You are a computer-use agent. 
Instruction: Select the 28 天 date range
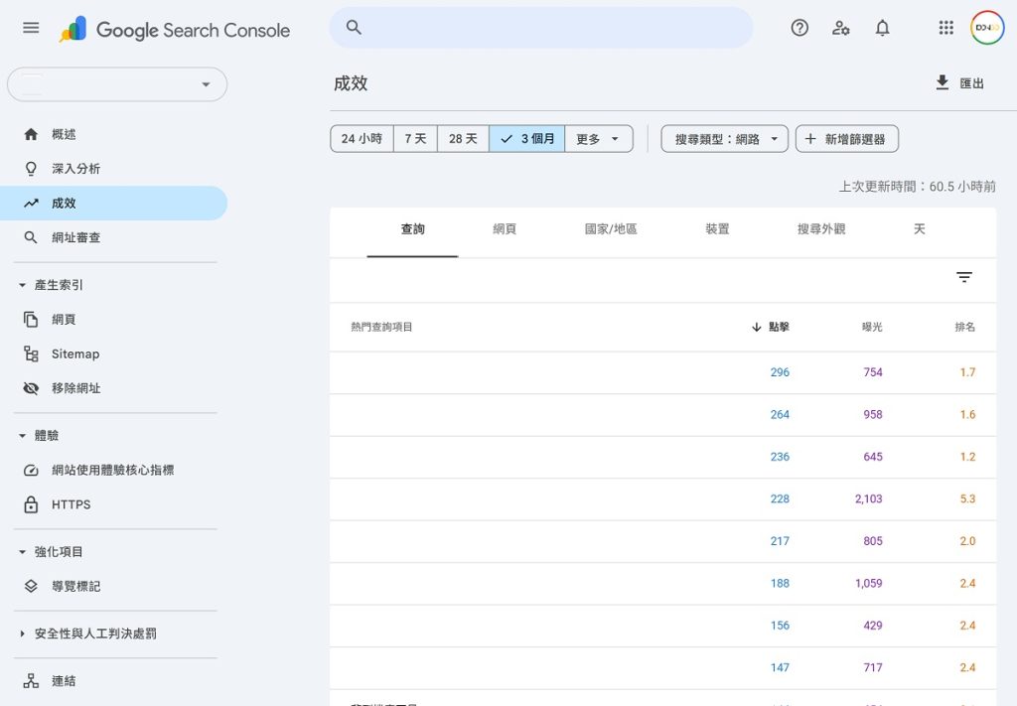[x=463, y=139]
